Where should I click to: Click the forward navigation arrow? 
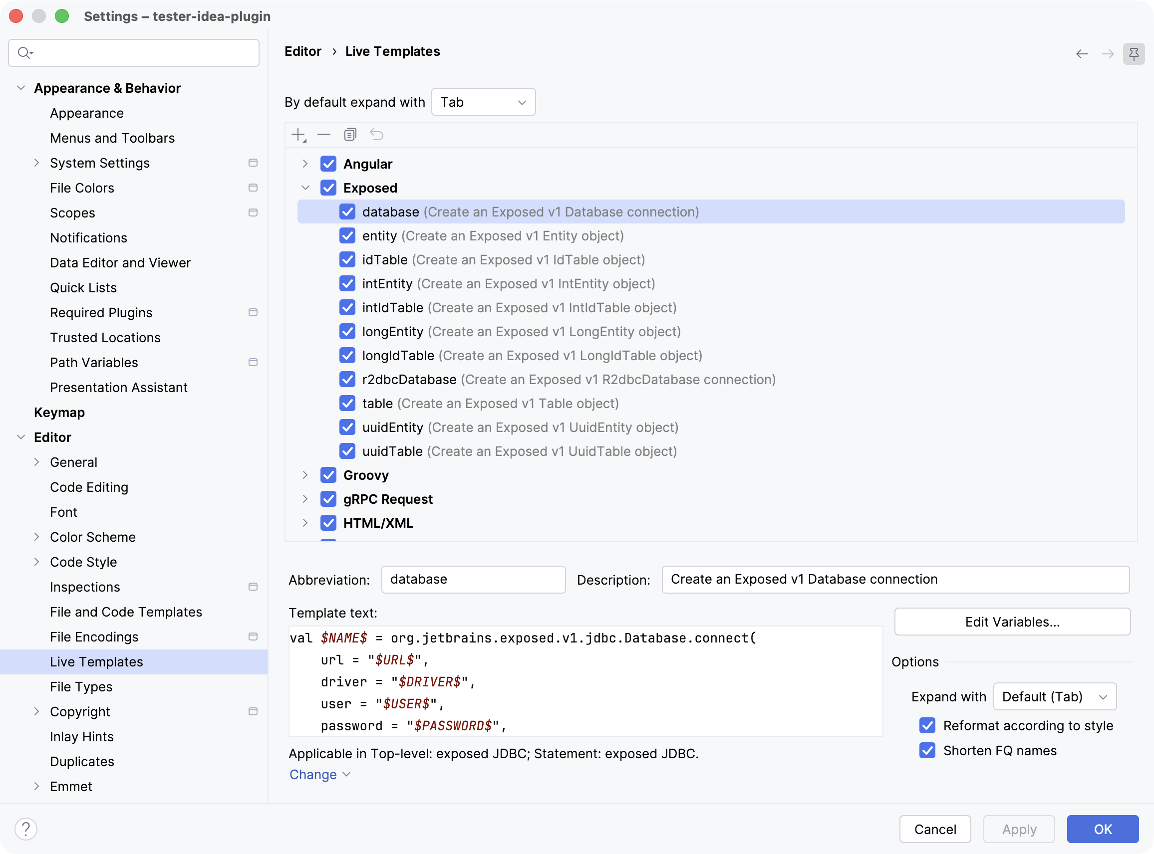[1108, 54]
